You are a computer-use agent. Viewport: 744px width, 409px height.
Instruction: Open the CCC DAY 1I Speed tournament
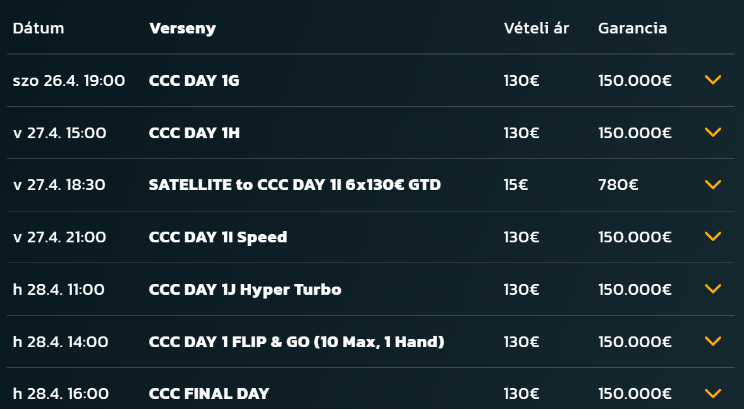218,237
